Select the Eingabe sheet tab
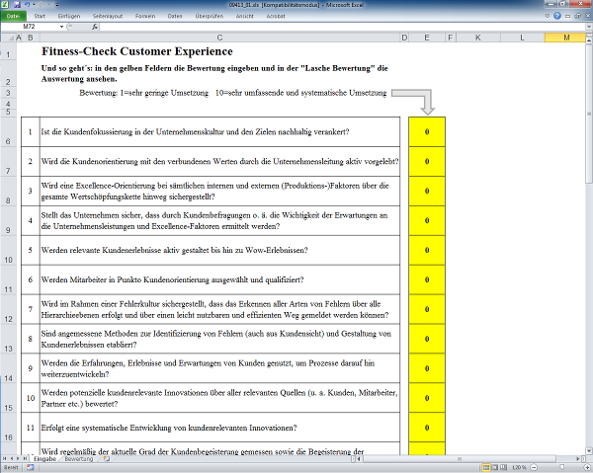Viewport: 593px width, 473px height. click(x=45, y=459)
